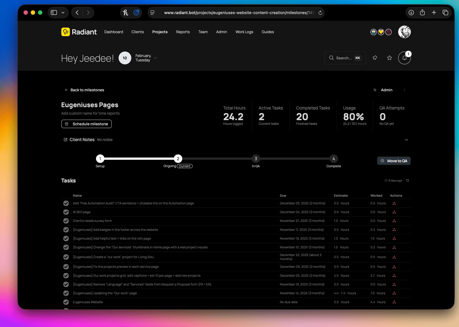
Task: Uncheck the Client's needs survey form task
Action: (66, 221)
